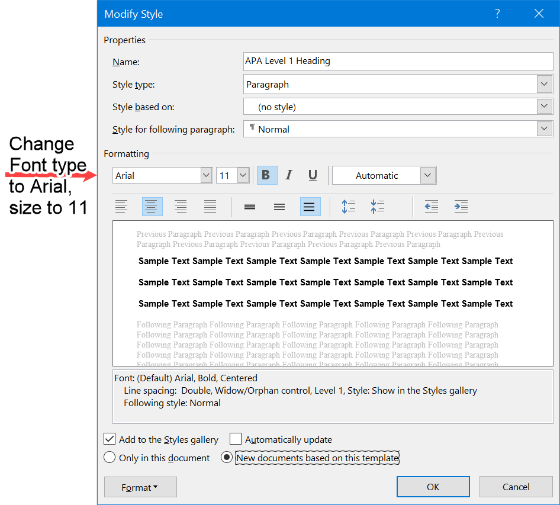Toggle bold formatting
The image size is (560, 505).
pyautogui.click(x=266, y=175)
